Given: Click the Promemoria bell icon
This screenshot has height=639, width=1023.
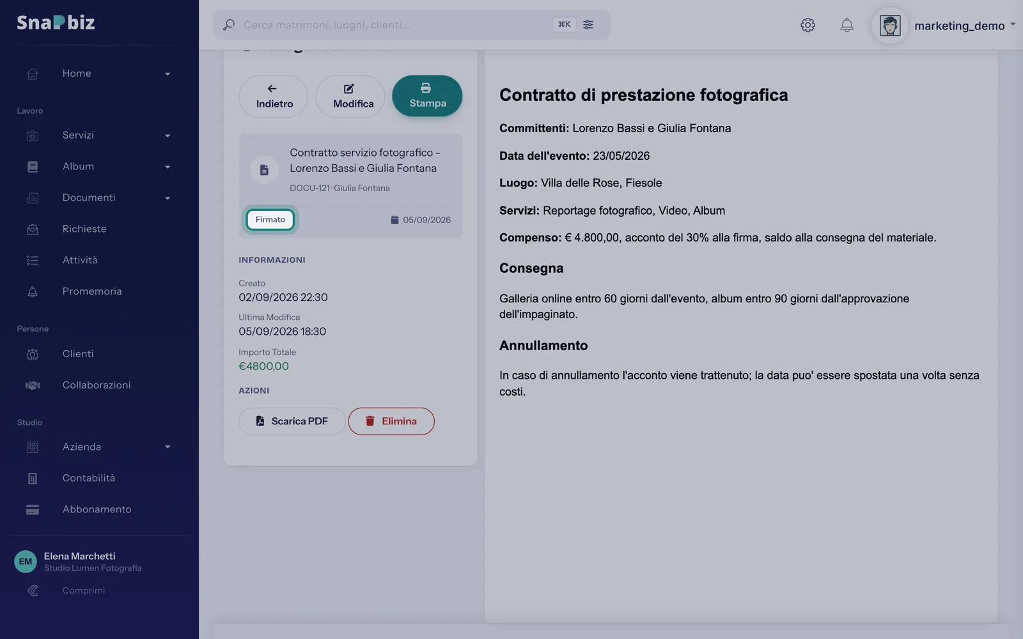Looking at the screenshot, I should coord(33,291).
